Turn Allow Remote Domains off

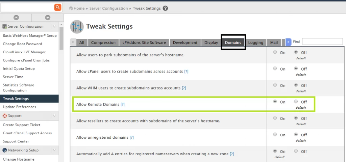click(x=296, y=102)
